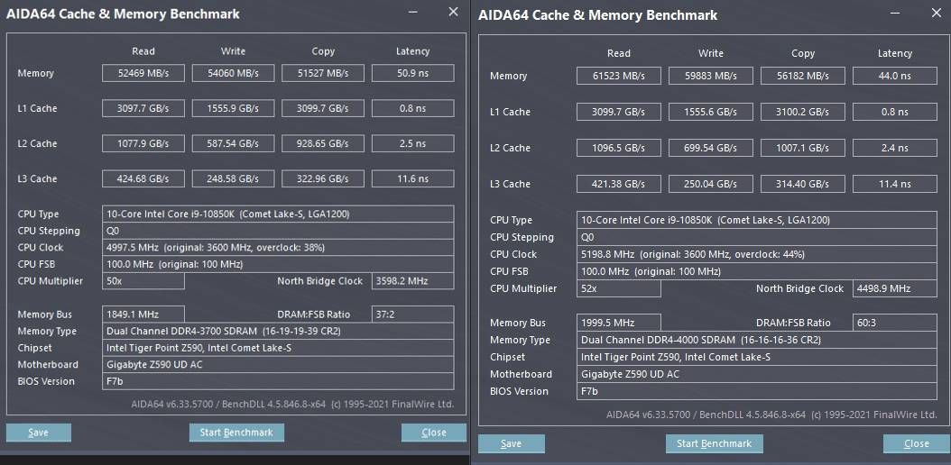Select L3 Cache Read 421.38 GB/s field
The image size is (951, 465).
pyautogui.click(x=619, y=184)
